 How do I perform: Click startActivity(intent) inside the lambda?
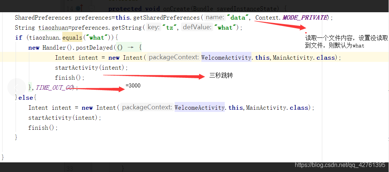(90, 68)
